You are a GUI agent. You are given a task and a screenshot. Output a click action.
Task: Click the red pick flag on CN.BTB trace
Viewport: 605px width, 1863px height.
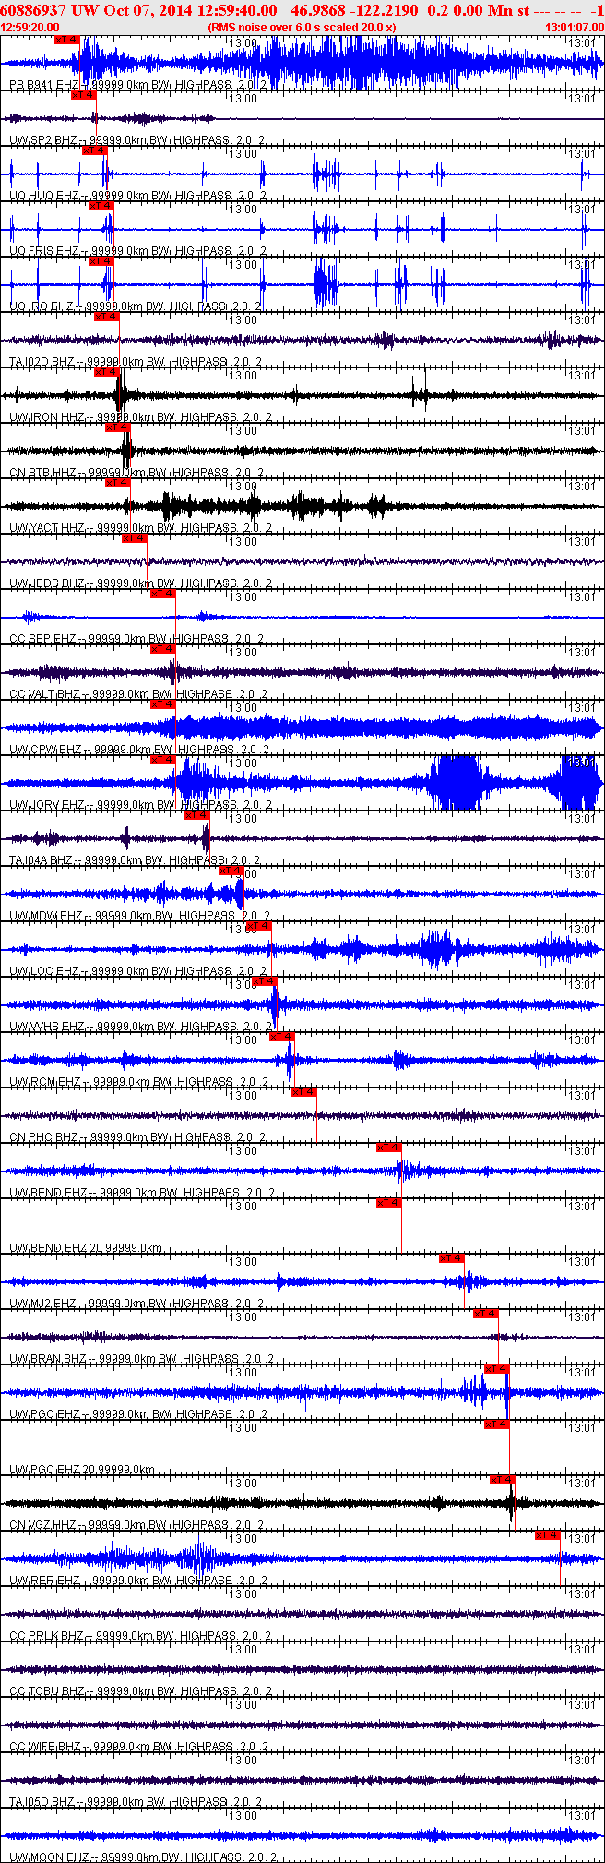(x=117, y=427)
